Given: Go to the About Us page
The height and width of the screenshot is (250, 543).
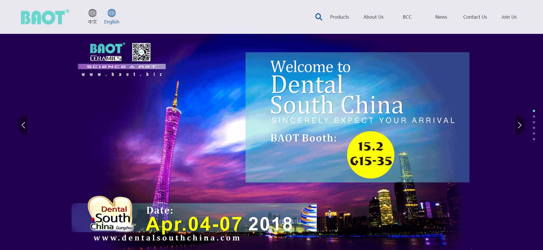Looking at the screenshot, I should pos(373,17).
